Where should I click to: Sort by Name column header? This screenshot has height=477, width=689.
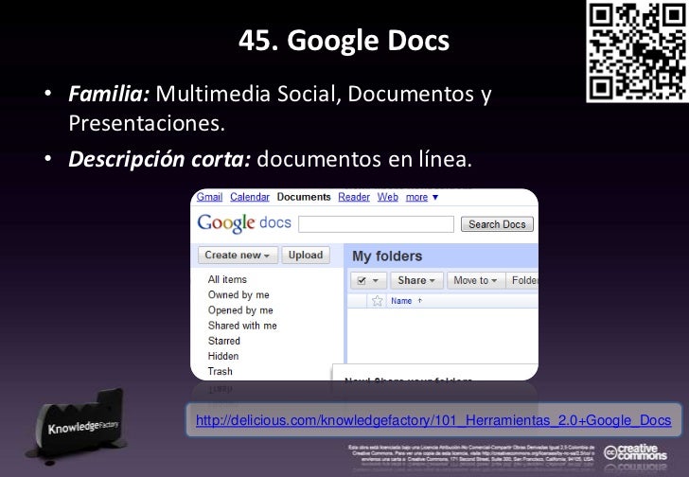coord(401,301)
